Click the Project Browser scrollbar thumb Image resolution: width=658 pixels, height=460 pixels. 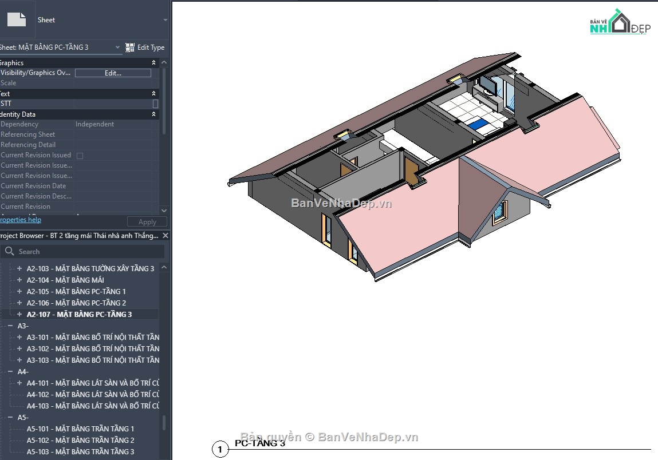pos(164,423)
